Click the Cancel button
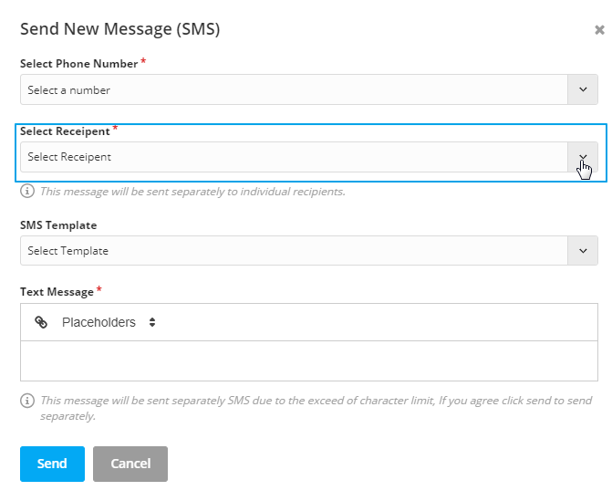 pyautogui.click(x=130, y=464)
